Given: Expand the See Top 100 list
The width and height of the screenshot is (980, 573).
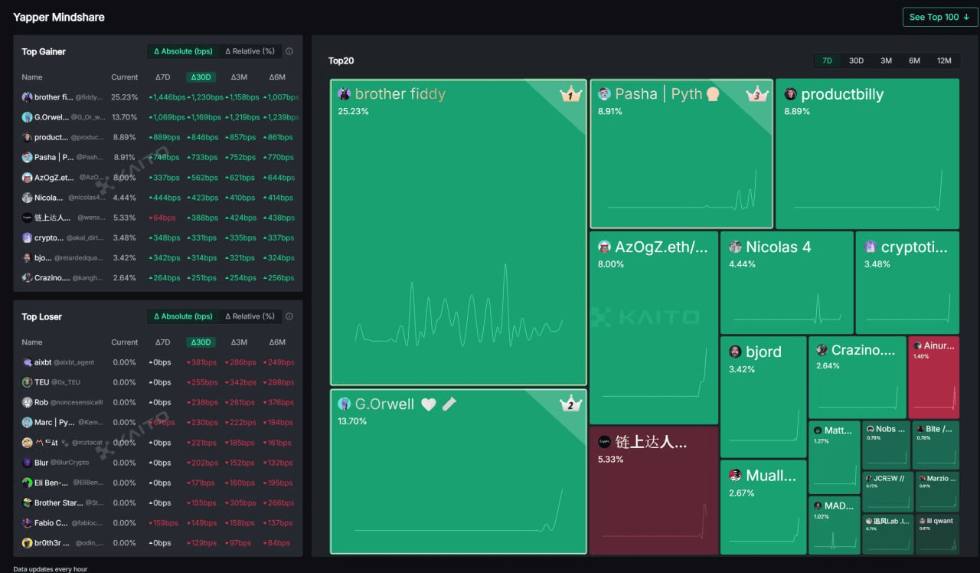Looking at the screenshot, I should click(x=939, y=17).
